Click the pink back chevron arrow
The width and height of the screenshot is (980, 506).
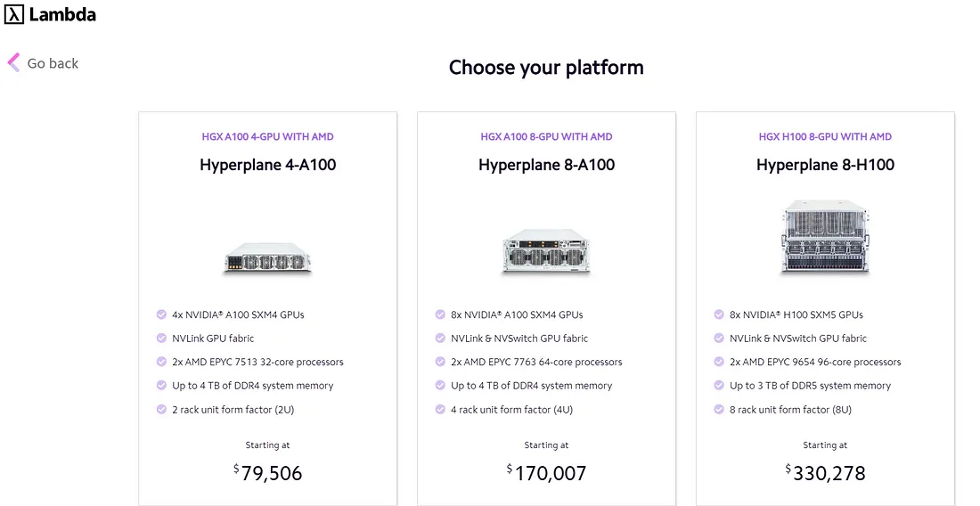(13, 62)
